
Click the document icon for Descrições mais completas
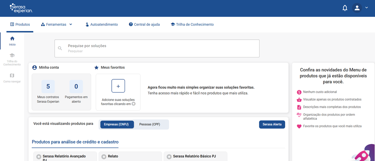coord(299,107)
